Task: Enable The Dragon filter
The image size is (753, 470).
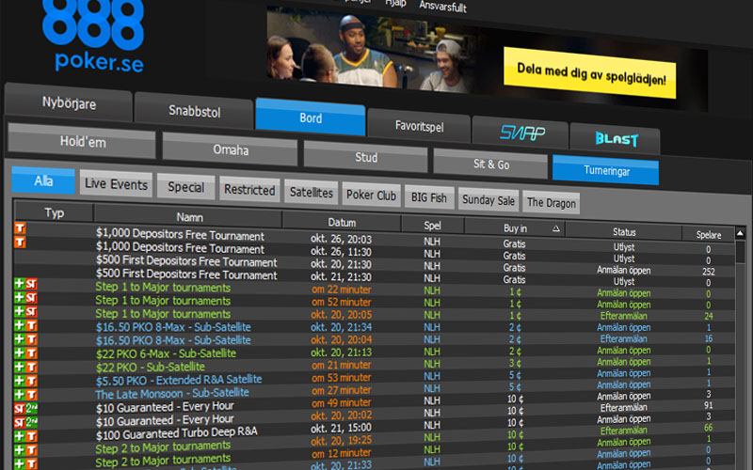Action: click(552, 203)
